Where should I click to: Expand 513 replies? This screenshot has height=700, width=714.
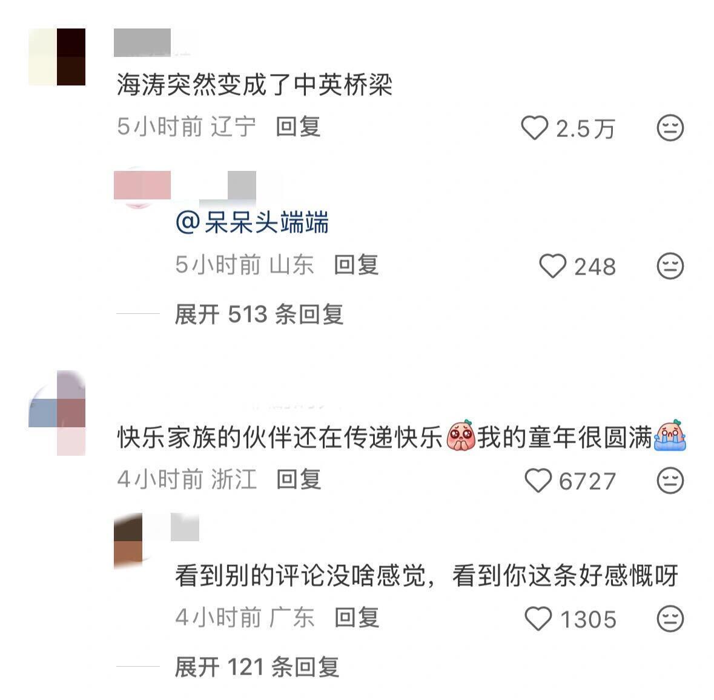coord(259,315)
